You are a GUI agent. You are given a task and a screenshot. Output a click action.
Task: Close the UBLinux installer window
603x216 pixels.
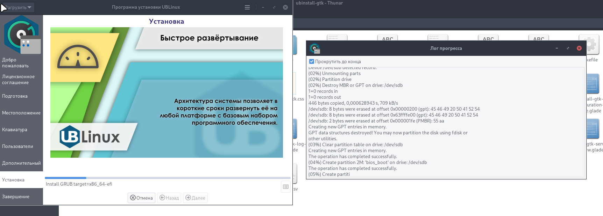pos(285,7)
